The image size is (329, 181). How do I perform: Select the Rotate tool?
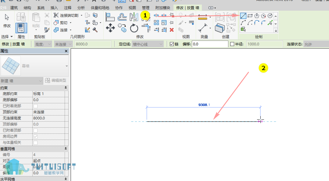[x=134, y=28]
